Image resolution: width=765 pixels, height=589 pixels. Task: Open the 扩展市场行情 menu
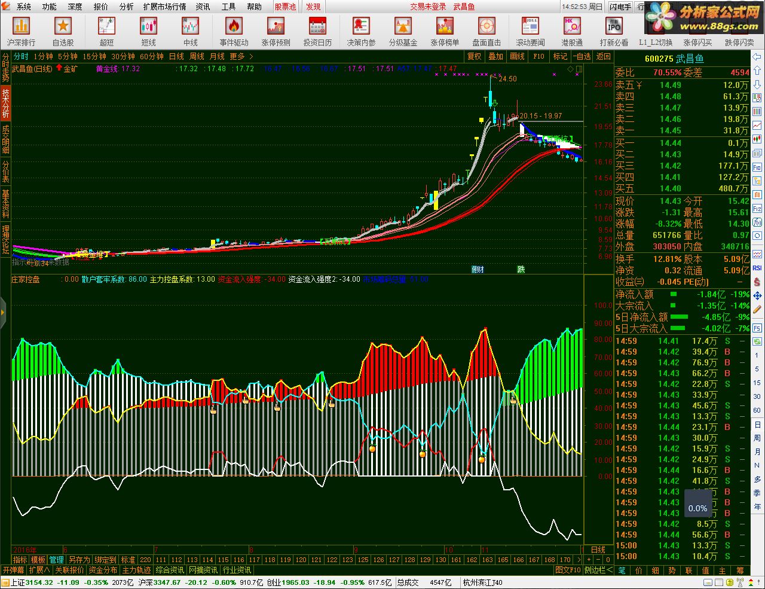165,7
